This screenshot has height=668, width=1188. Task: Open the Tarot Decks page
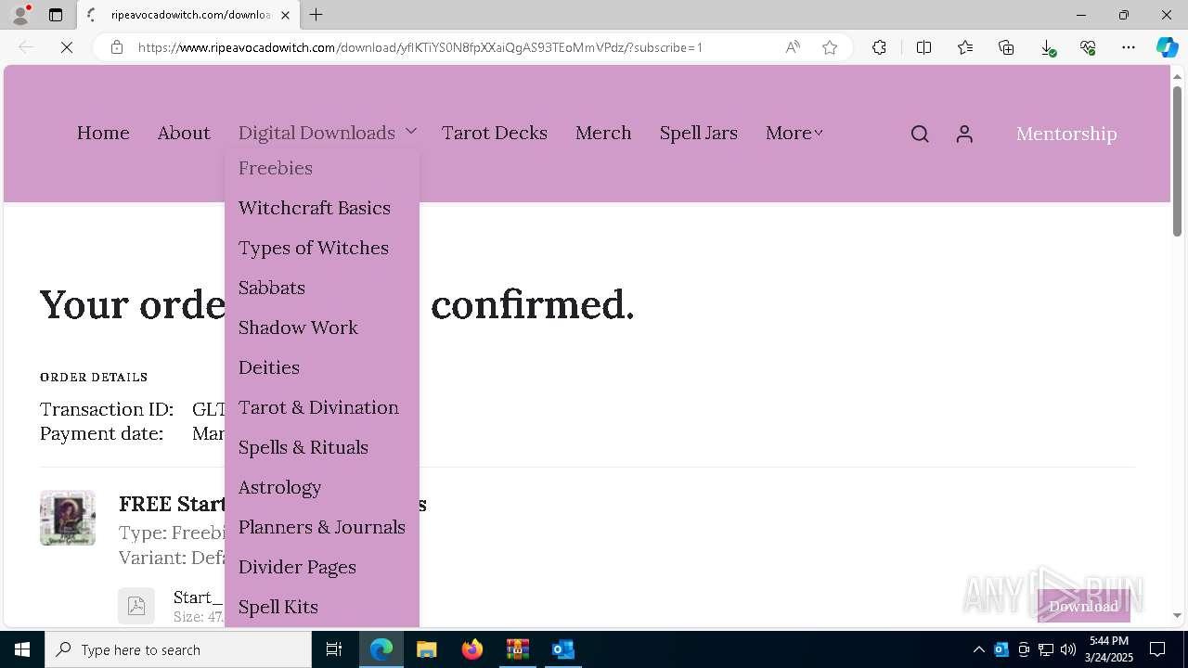495,133
